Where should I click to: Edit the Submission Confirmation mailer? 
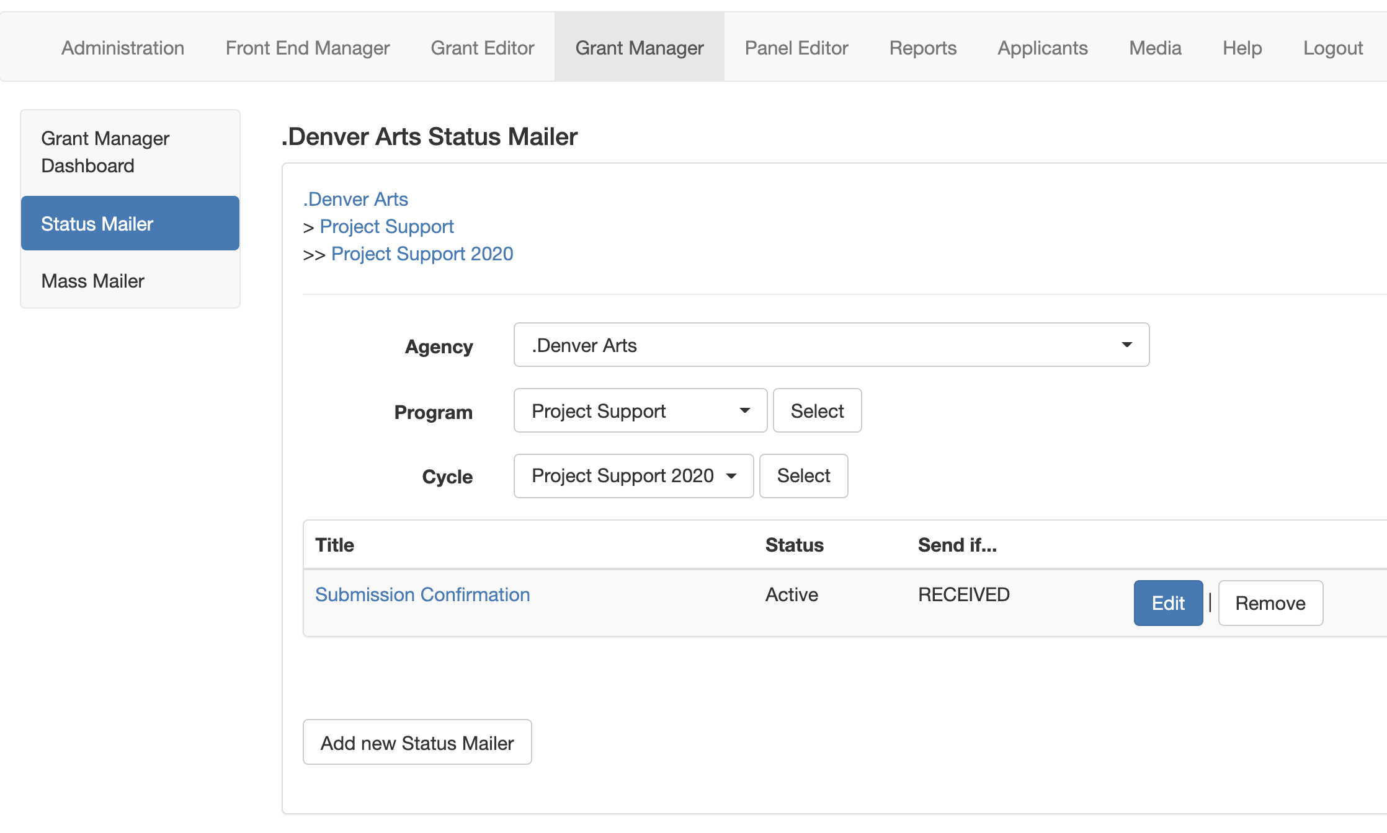point(1168,603)
